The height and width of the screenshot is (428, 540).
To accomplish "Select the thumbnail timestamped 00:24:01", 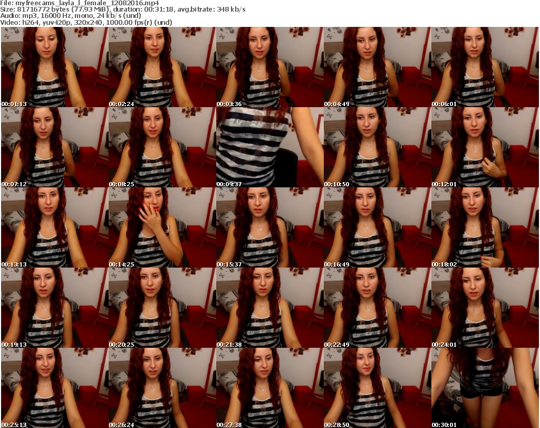I will click(485, 308).
